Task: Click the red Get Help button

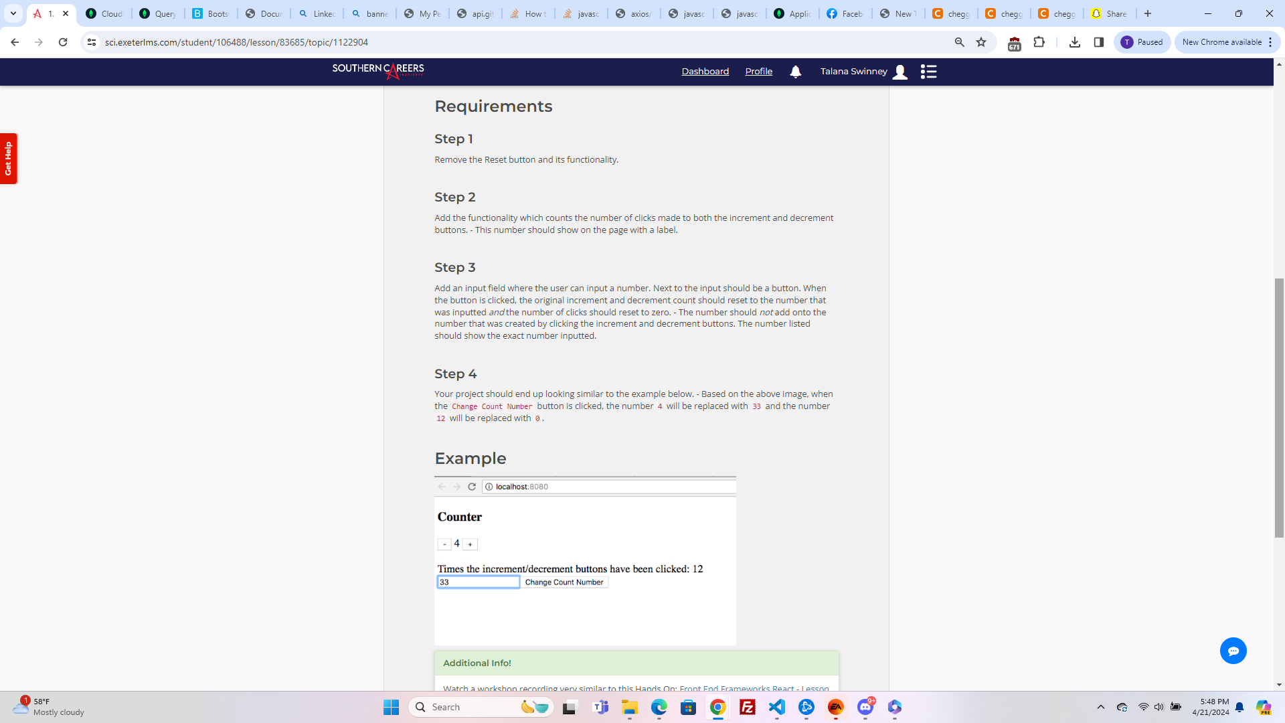Action: (8, 159)
